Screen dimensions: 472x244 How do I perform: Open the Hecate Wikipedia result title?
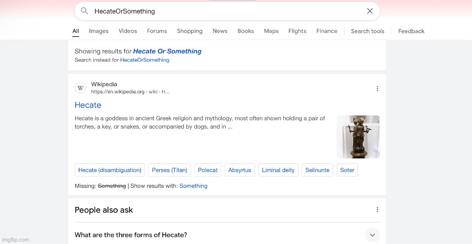(x=88, y=105)
